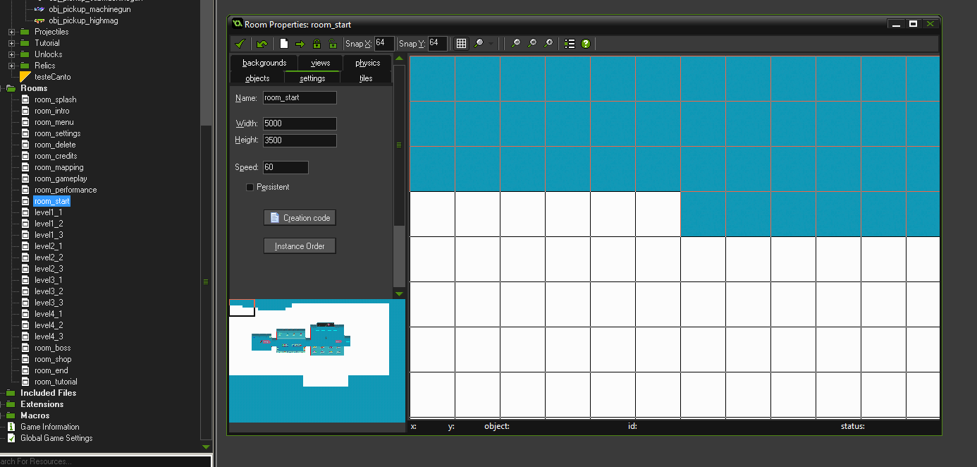Select level4_2 room
This screenshot has width=977, height=467.
point(49,325)
